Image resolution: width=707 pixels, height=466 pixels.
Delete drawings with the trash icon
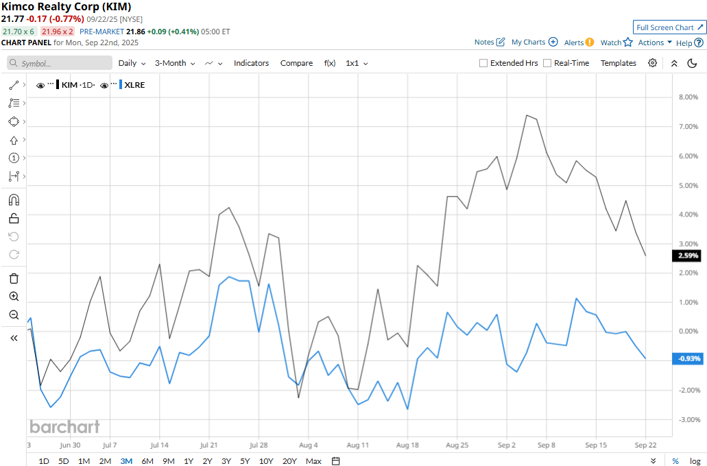click(x=14, y=278)
